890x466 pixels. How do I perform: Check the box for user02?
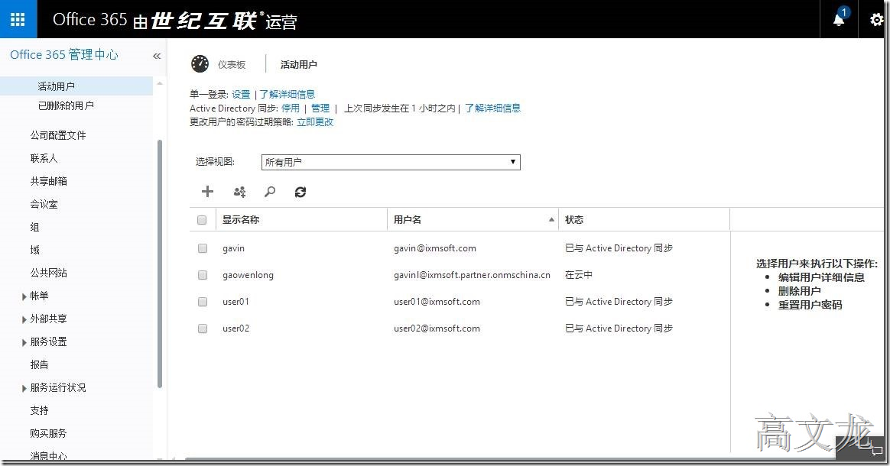[203, 328]
